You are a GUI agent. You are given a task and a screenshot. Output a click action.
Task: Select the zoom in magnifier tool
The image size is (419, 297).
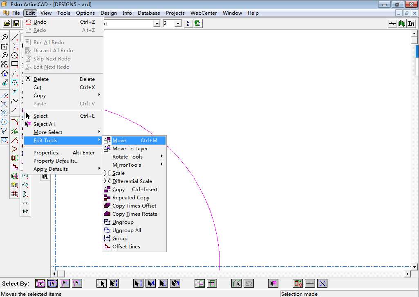(x=4, y=38)
